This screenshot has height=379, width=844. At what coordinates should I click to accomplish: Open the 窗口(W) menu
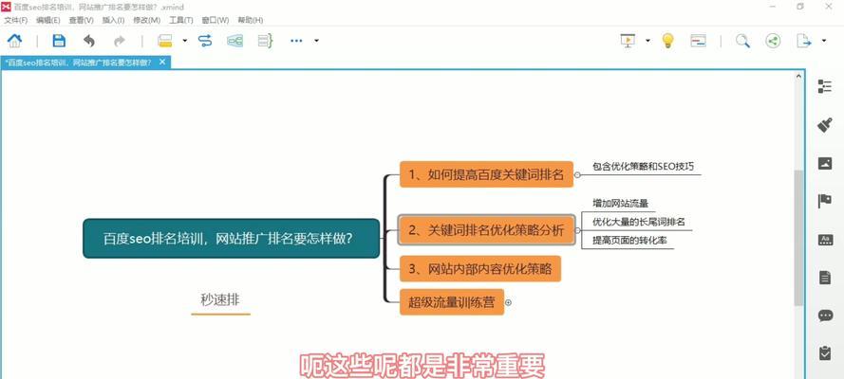pos(215,20)
